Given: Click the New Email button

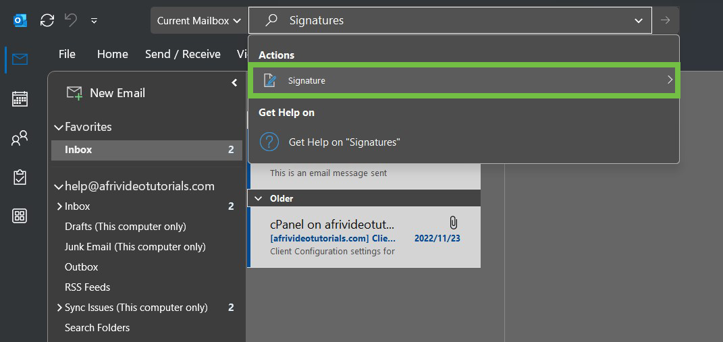Looking at the screenshot, I should click(x=106, y=93).
